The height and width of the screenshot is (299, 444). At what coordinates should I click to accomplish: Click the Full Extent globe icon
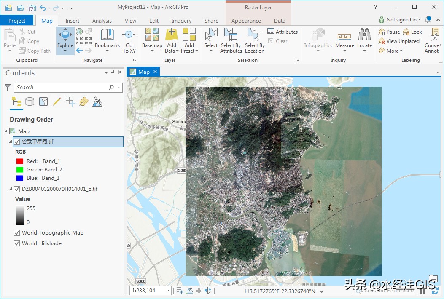click(x=79, y=32)
